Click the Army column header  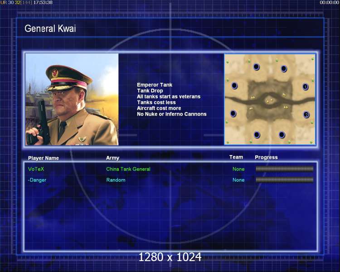click(112, 158)
